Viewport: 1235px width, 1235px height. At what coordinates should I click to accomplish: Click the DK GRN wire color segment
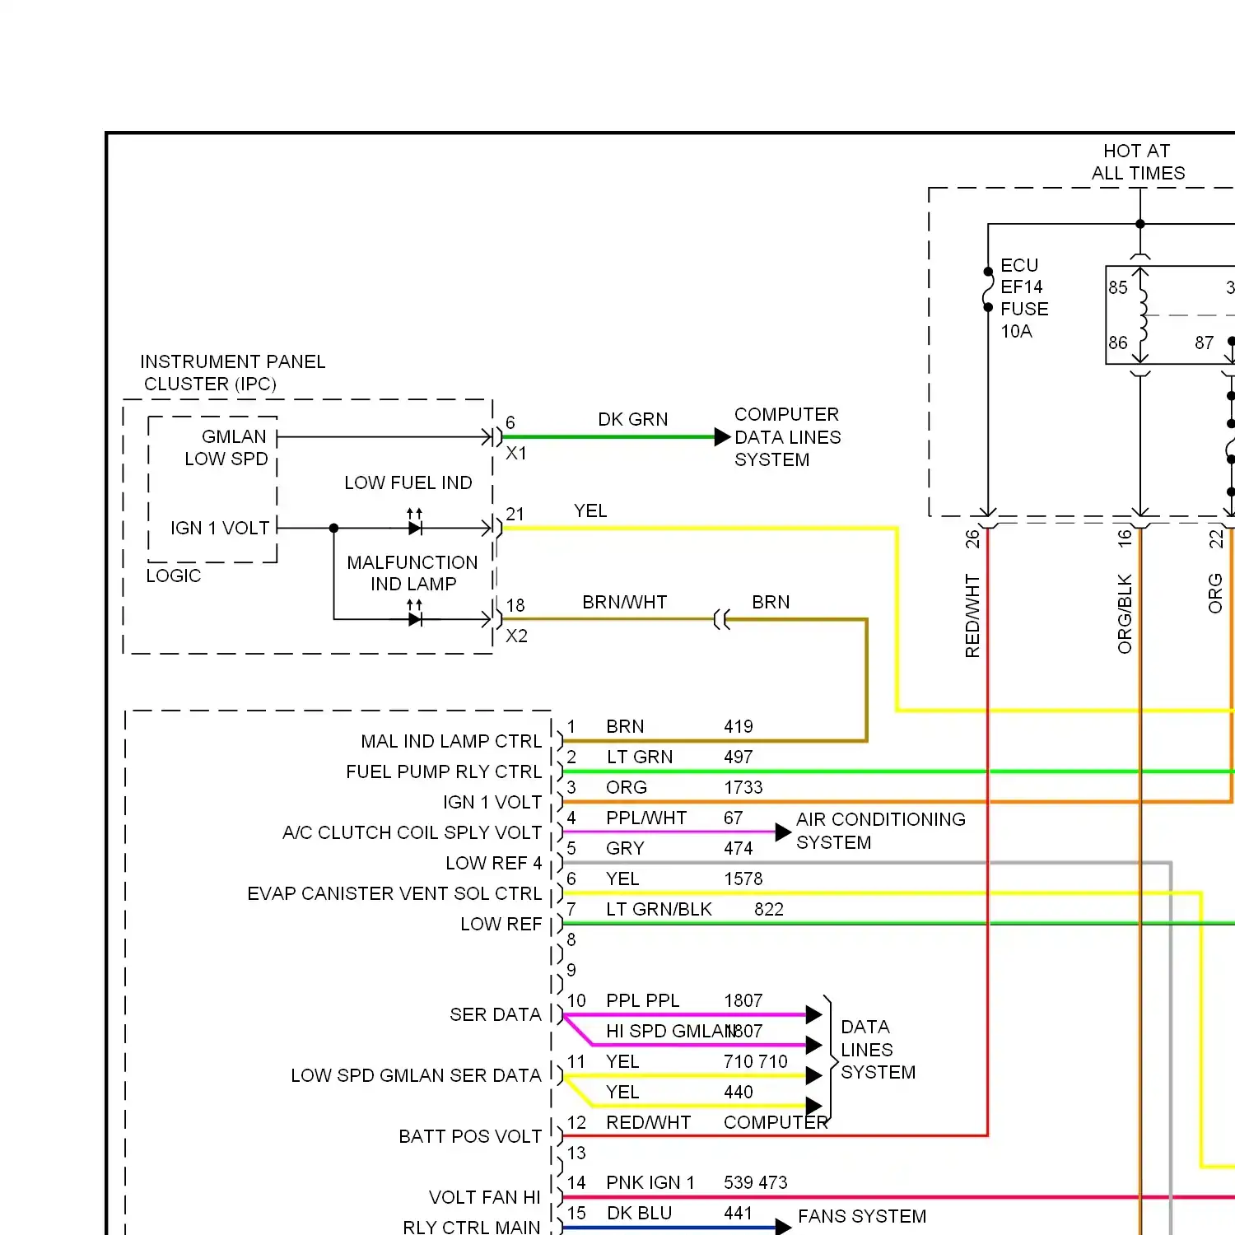[x=634, y=436]
